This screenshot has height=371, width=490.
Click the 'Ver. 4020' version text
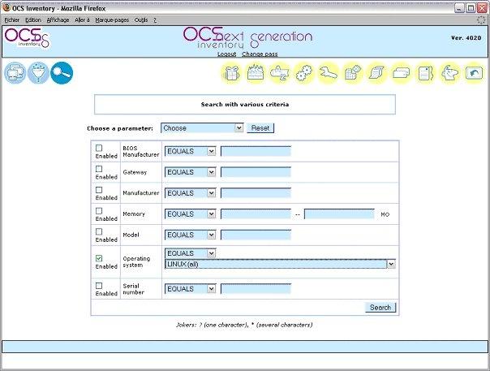coord(466,38)
